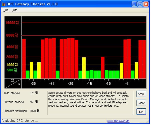The image size is (151, 125).
Task: Click the lone red bar near -11 seconds
Action: coord(103,68)
